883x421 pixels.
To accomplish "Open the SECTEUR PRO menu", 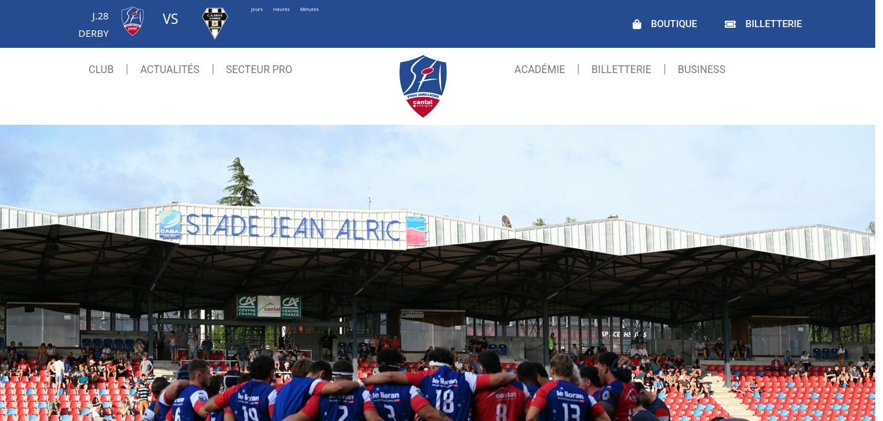I will coord(259,69).
